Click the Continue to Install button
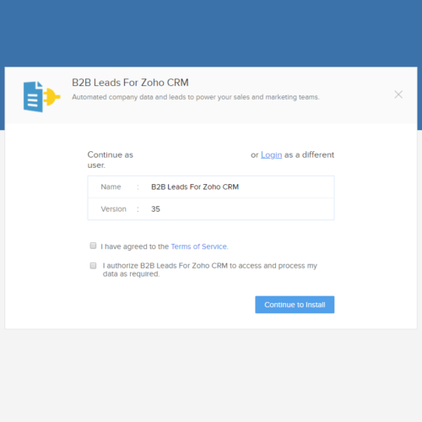The image size is (422, 422). [x=295, y=305]
